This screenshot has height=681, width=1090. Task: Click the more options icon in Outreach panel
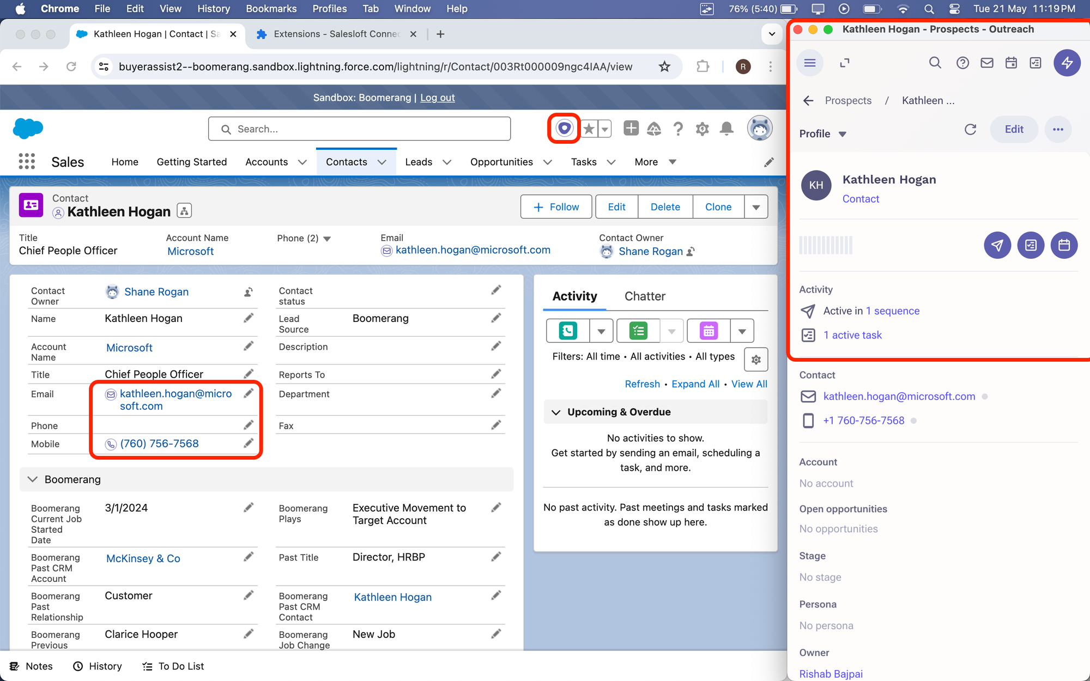pyautogui.click(x=1058, y=130)
